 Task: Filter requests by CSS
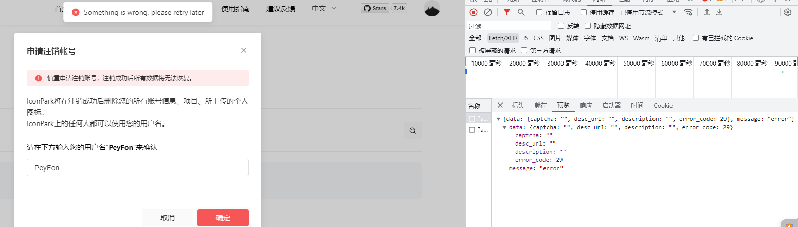point(538,38)
